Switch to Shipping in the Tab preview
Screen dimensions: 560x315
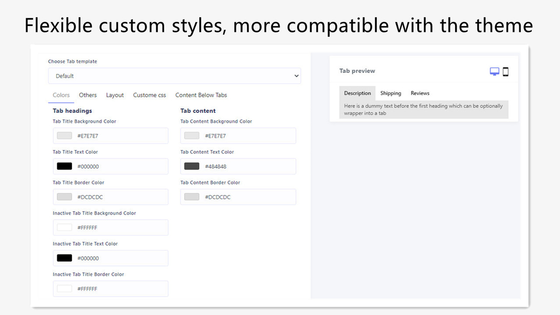tap(391, 93)
